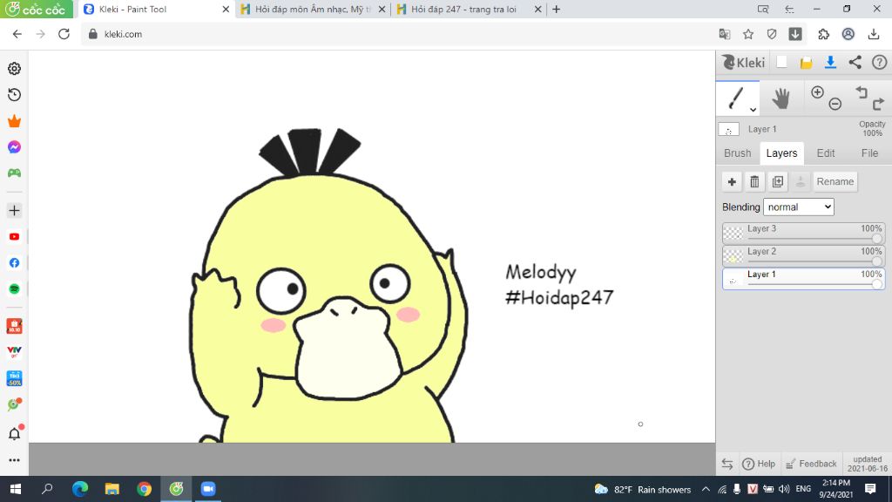Switch to the Layers tab

point(781,153)
